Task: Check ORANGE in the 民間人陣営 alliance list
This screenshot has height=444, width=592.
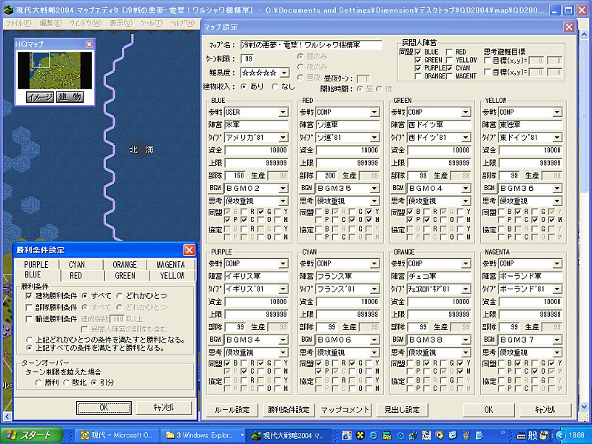Action: [418, 76]
